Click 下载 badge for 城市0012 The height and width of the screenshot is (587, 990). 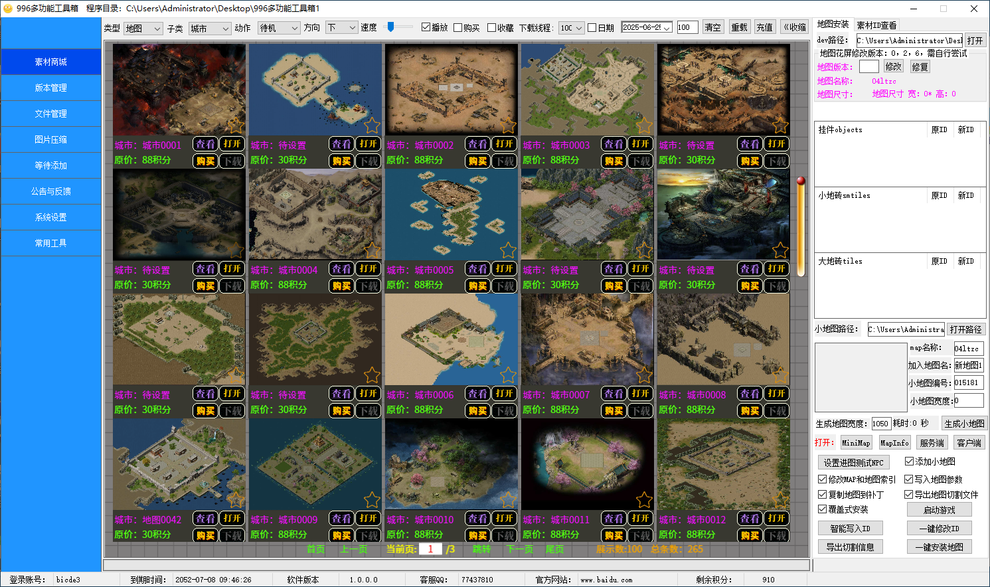[777, 535]
